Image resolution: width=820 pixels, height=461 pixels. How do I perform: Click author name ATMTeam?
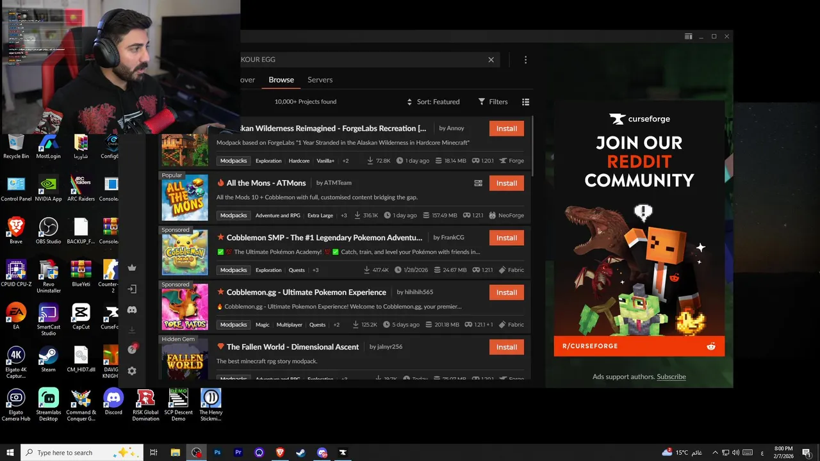[x=338, y=183]
